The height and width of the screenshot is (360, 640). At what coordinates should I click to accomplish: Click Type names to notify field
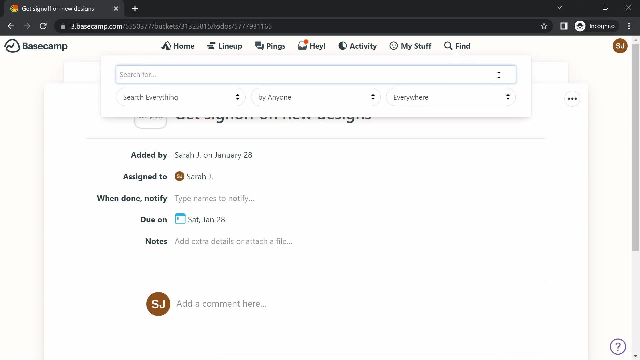pyautogui.click(x=214, y=198)
